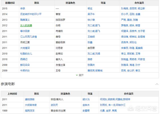Open the drama link 等你回家
160x114 pixels.
point(25,31)
